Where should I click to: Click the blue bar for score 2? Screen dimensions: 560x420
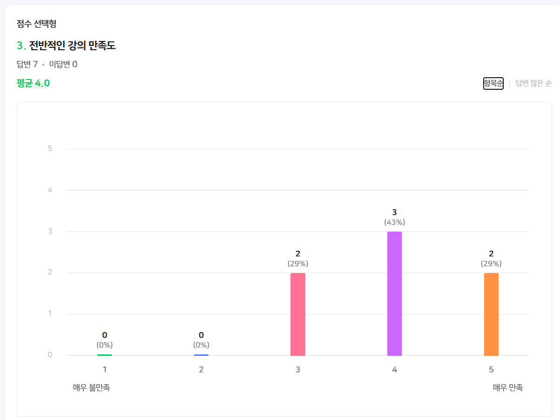click(201, 354)
